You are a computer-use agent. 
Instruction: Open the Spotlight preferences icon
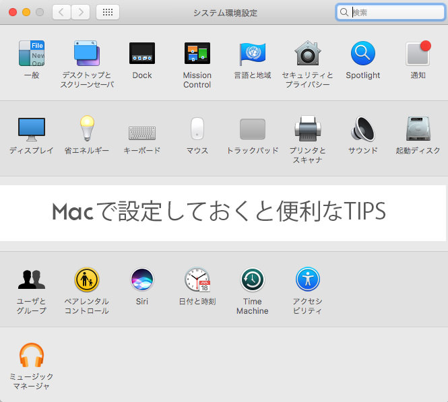point(363,53)
